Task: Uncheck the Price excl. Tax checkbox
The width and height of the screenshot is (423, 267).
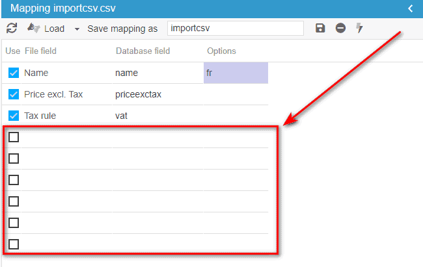Action: pos(14,94)
